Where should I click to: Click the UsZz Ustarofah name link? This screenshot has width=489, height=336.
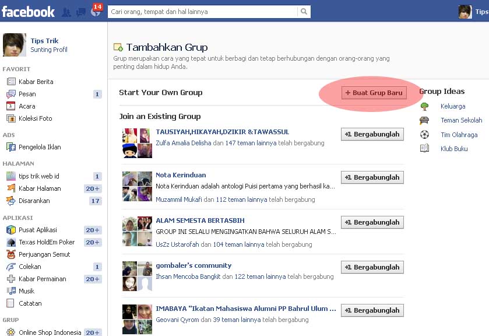click(177, 244)
